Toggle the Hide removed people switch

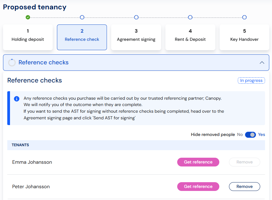pos(250,135)
